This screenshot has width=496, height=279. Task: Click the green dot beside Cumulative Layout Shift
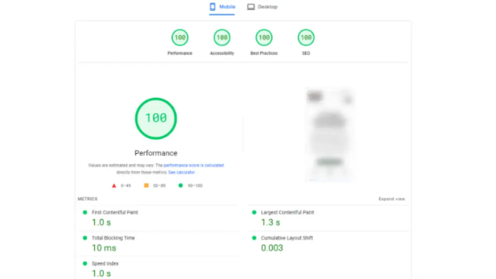pyautogui.click(x=254, y=238)
